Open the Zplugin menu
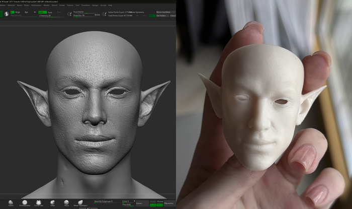This screenshot has width=352, height=209. pyautogui.click(x=95, y=5)
